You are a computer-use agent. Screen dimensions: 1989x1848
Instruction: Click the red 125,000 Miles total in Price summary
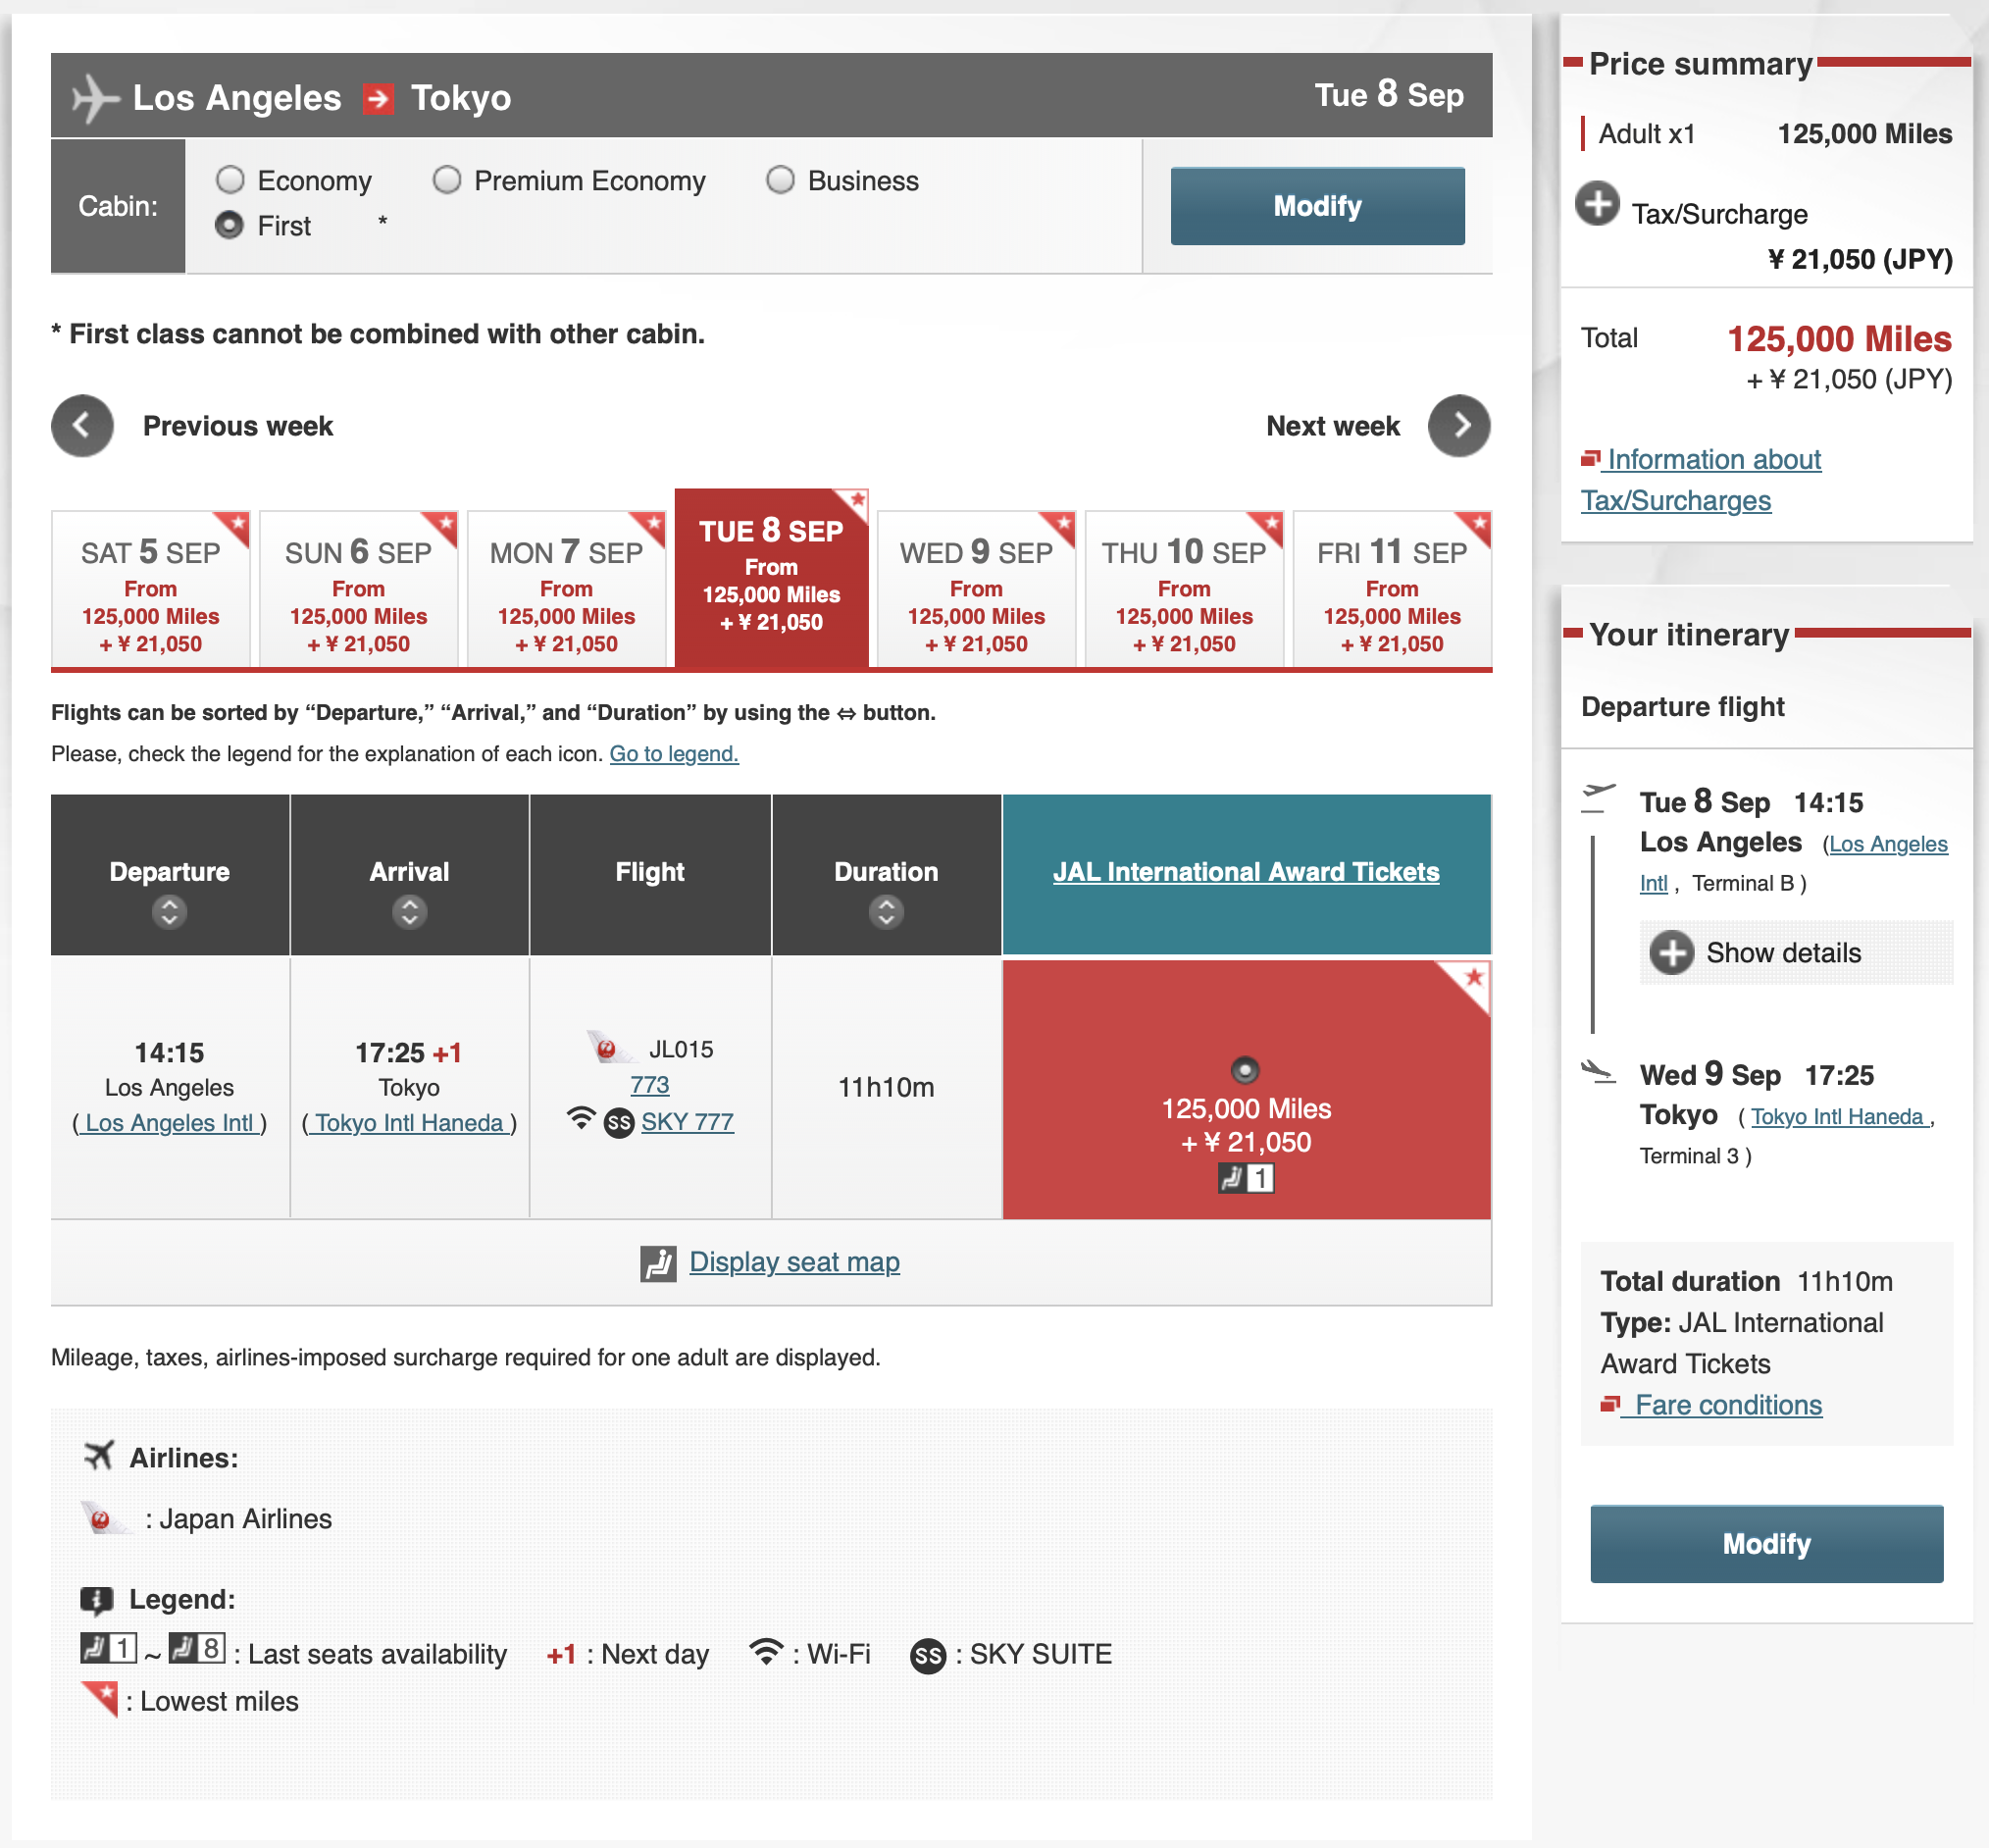(1839, 339)
